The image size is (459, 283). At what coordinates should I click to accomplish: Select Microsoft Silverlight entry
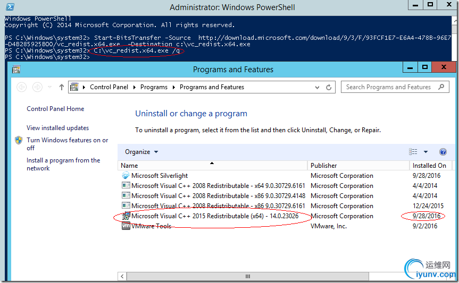click(160, 176)
